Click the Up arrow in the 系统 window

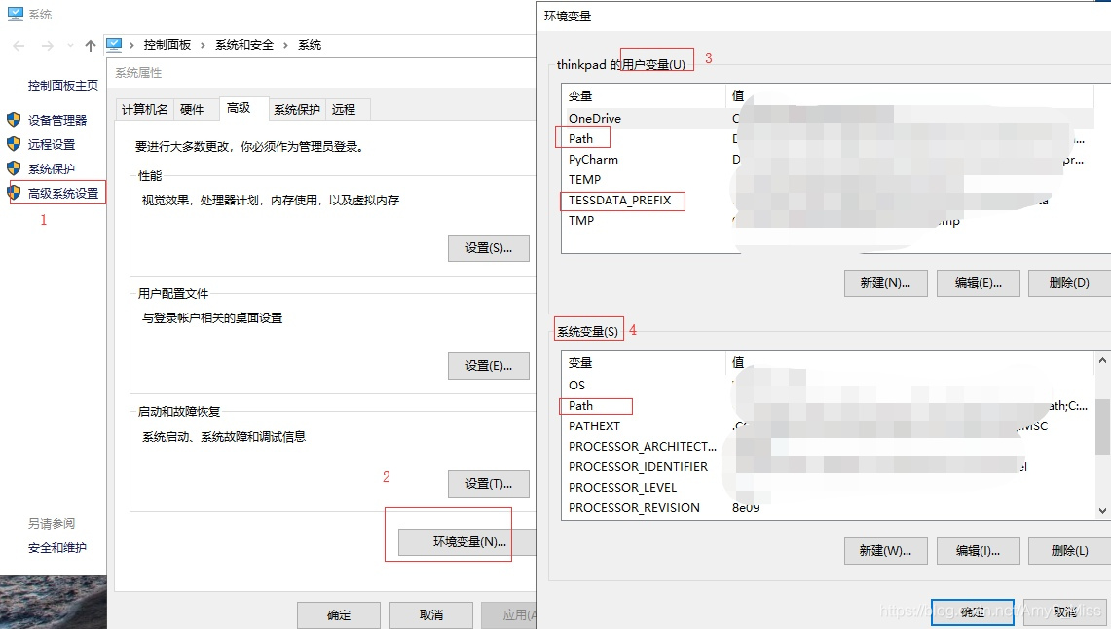(90, 46)
